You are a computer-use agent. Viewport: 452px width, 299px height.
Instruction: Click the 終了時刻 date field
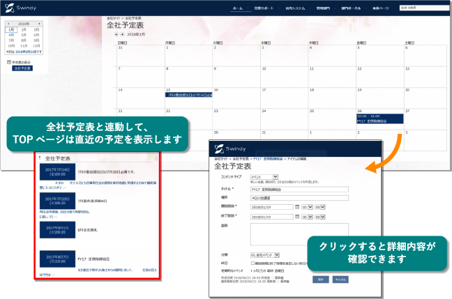pos(272,217)
